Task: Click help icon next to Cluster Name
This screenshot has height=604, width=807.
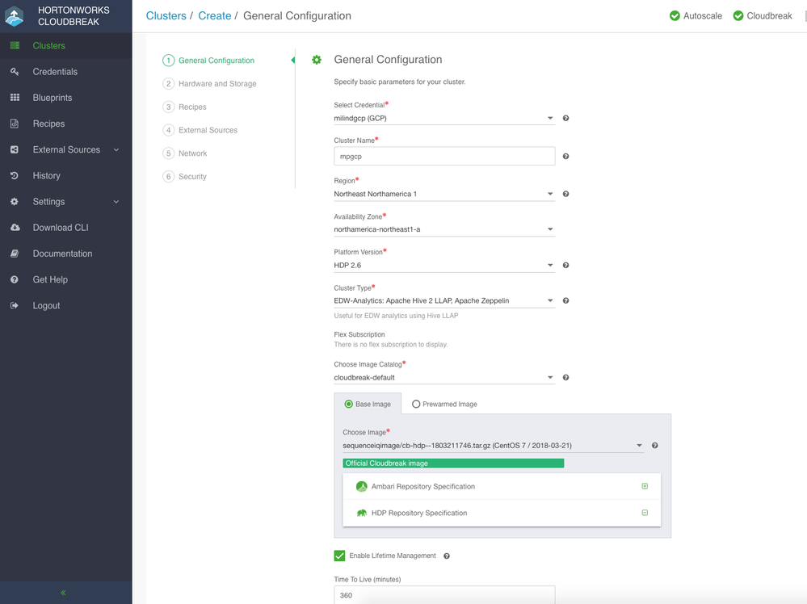Action: pos(565,157)
